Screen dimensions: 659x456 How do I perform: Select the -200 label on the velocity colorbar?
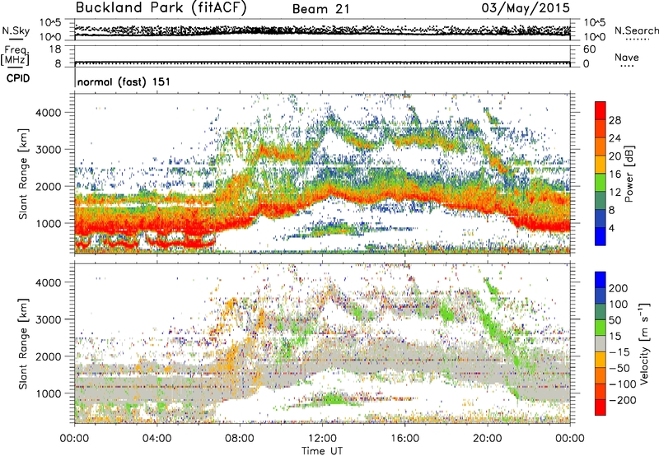(x=622, y=400)
